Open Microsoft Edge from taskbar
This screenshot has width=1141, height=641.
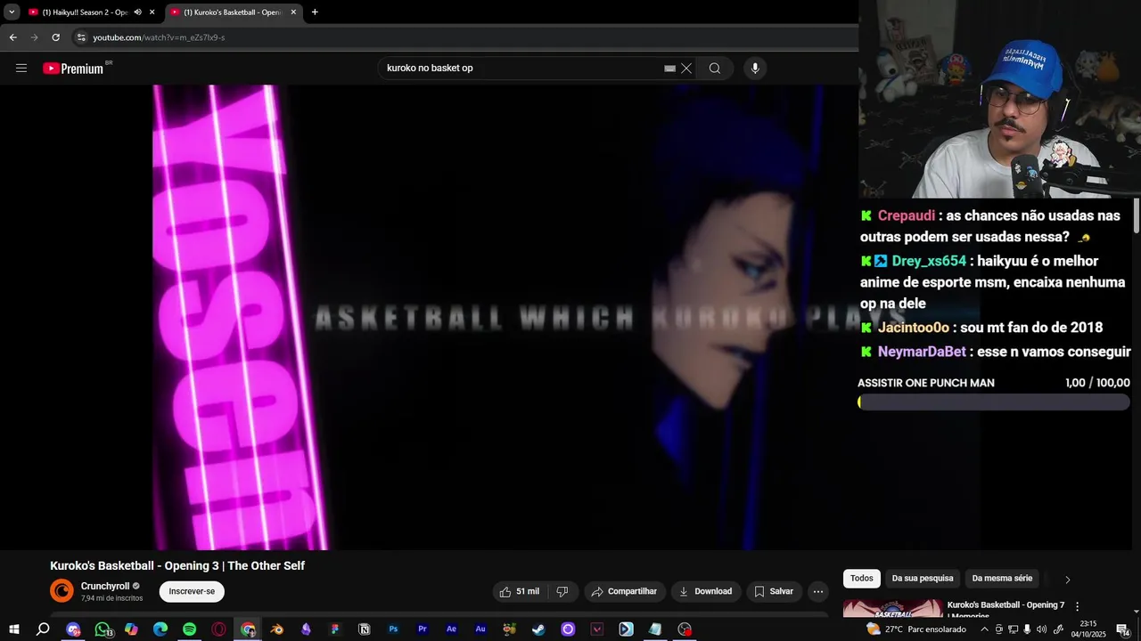tap(160, 629)
